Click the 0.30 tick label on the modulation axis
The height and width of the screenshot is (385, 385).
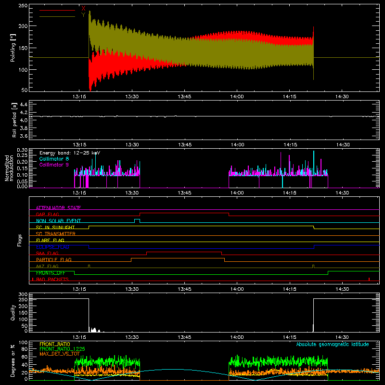22,150
